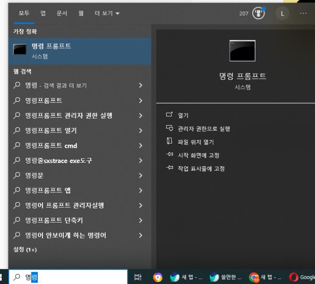Click the large 명령 프롬프트 preview icon
The height and width of the screenshot is (284, 315).
[x=243, y=51]
